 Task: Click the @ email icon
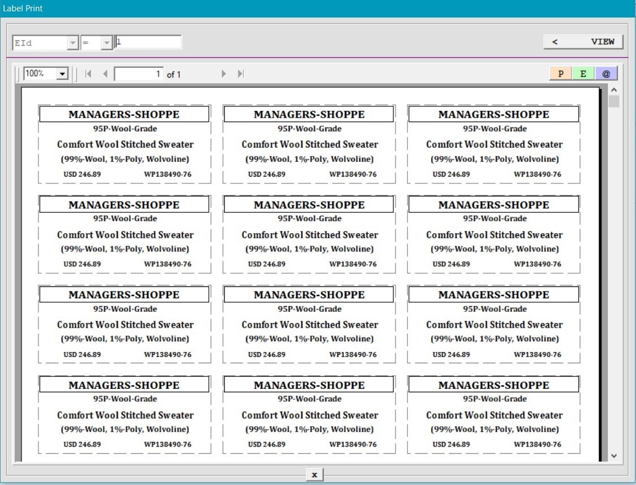tap(607, 73)
